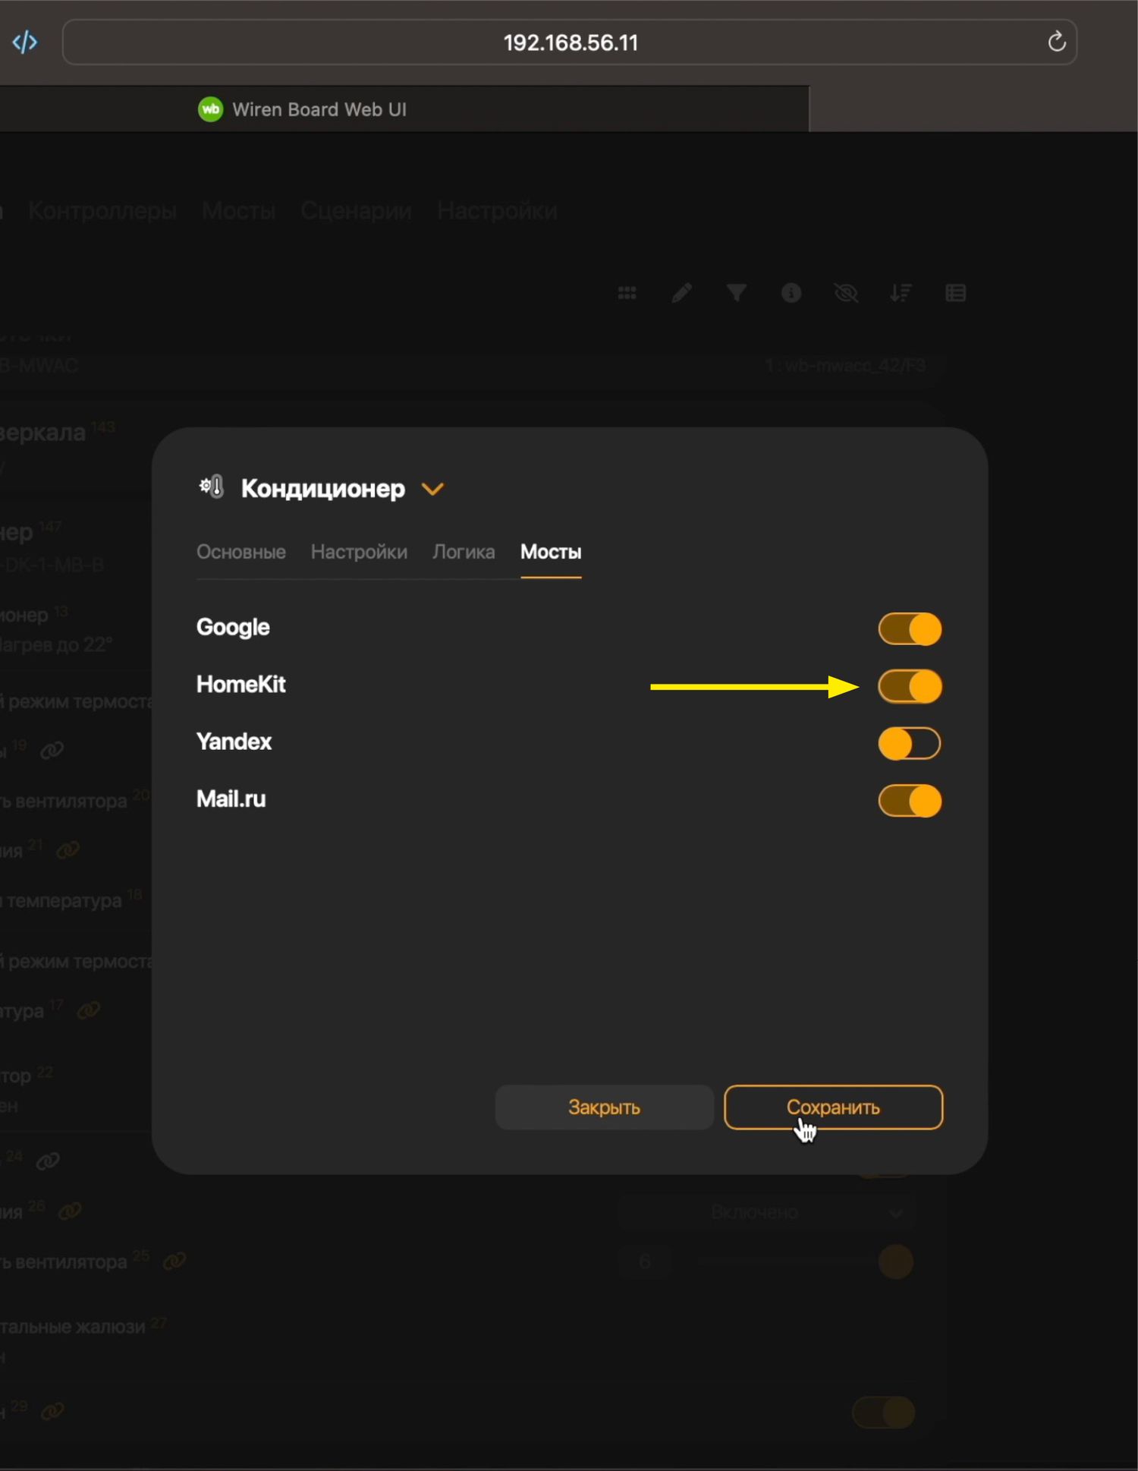Image resolution: width=1138 pixels, height=1471 pixels.
Task: Toggle the hidden items eye icon
Action: [845, 293]
